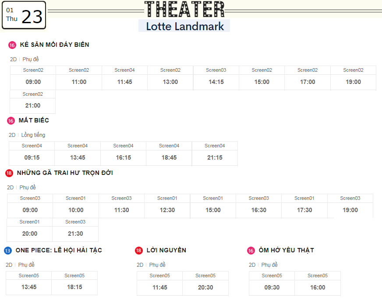Viewport: 382px width, 300px height.
Task: Click the Lotte Landmark theater name
Action: click(x=184, y=26)
